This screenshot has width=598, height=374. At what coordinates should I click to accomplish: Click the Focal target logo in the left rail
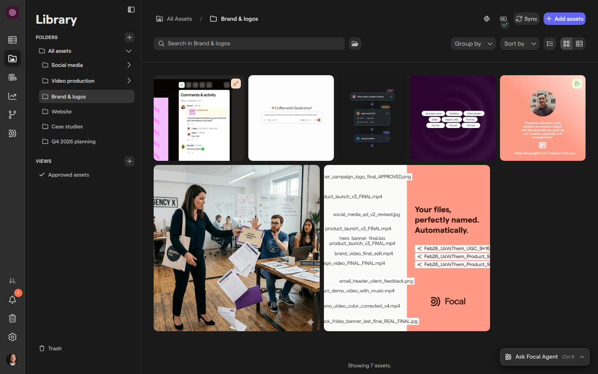(x=12, y=12)
